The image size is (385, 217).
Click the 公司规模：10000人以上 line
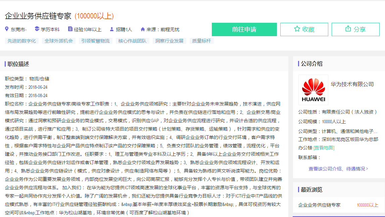point(322,122)
